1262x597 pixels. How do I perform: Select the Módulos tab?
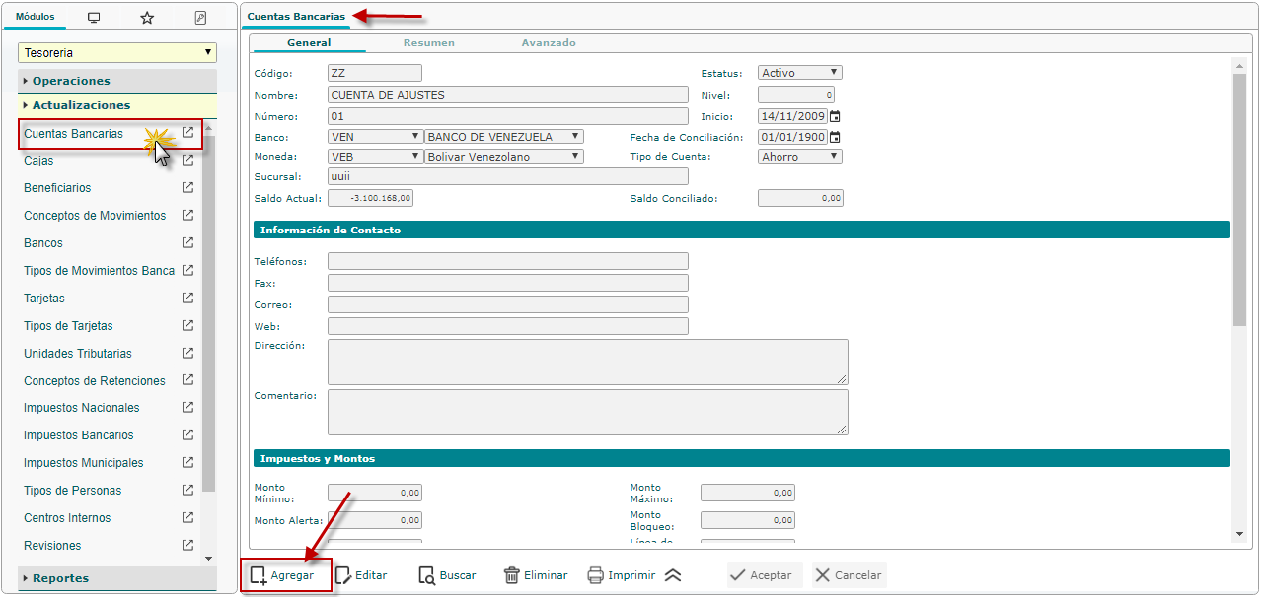pyautogui.click(x=36, y=18)
